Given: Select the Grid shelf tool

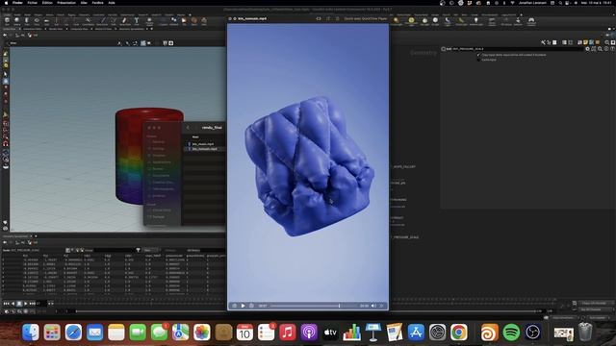Looking at the screenshot, I should (x=46, y=21).
